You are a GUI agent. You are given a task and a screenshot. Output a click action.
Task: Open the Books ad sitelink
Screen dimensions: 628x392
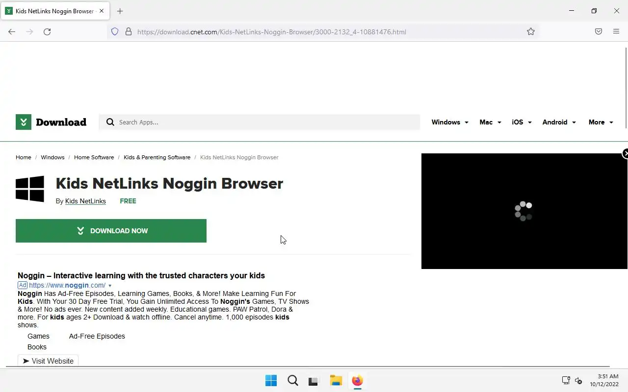coord(37,347)
